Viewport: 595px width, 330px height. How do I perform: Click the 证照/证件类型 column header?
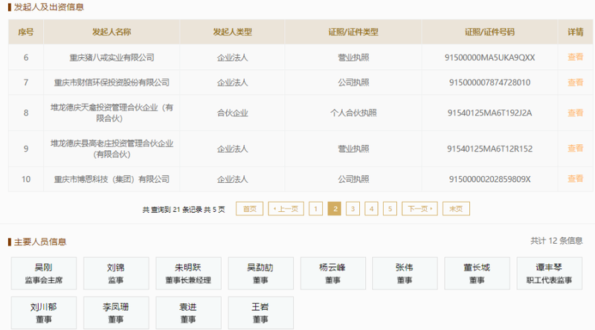(353, 32)
